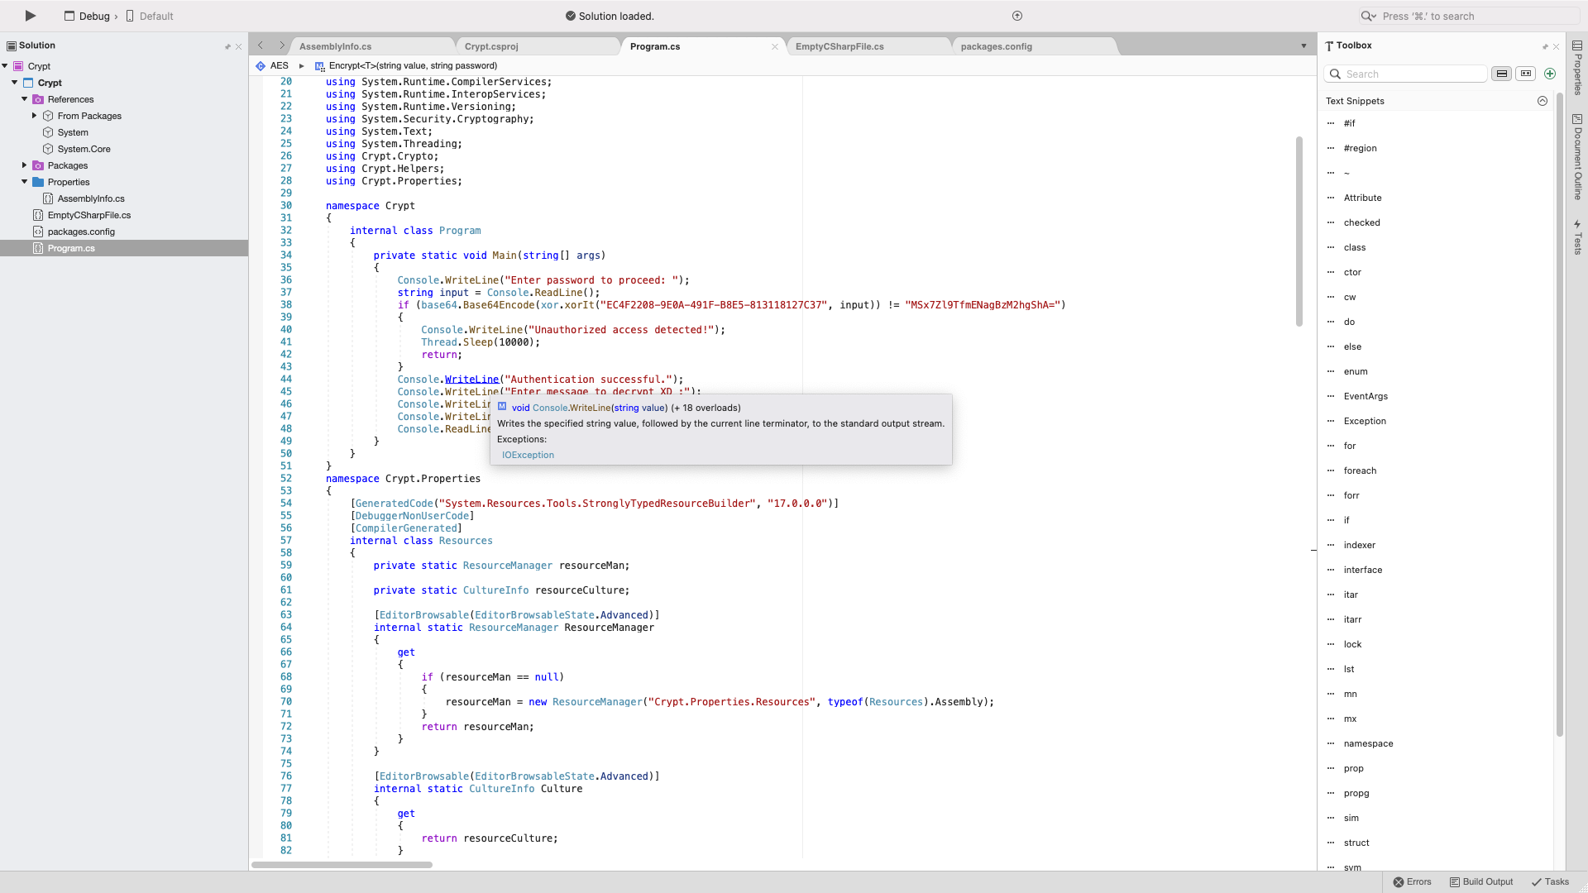Collapse the Text Snippets section

[1542, 101]
